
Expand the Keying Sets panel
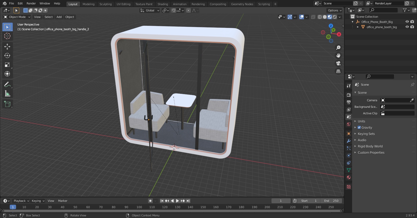(x=366, y=134)
